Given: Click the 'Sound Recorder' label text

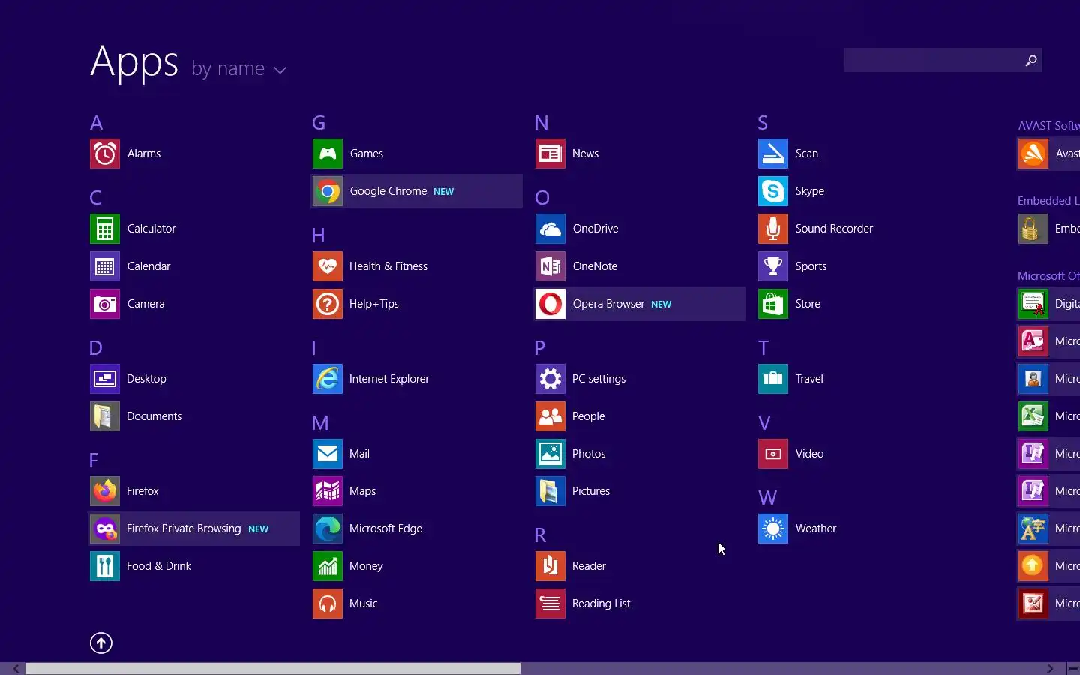Looking at the screenshot, I should coord(834,229).
